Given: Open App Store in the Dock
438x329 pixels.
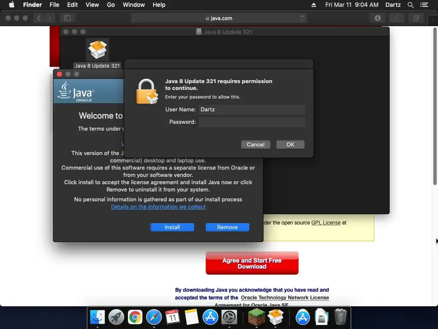Looking at the screenshot, I should click(x=210, y=317).
